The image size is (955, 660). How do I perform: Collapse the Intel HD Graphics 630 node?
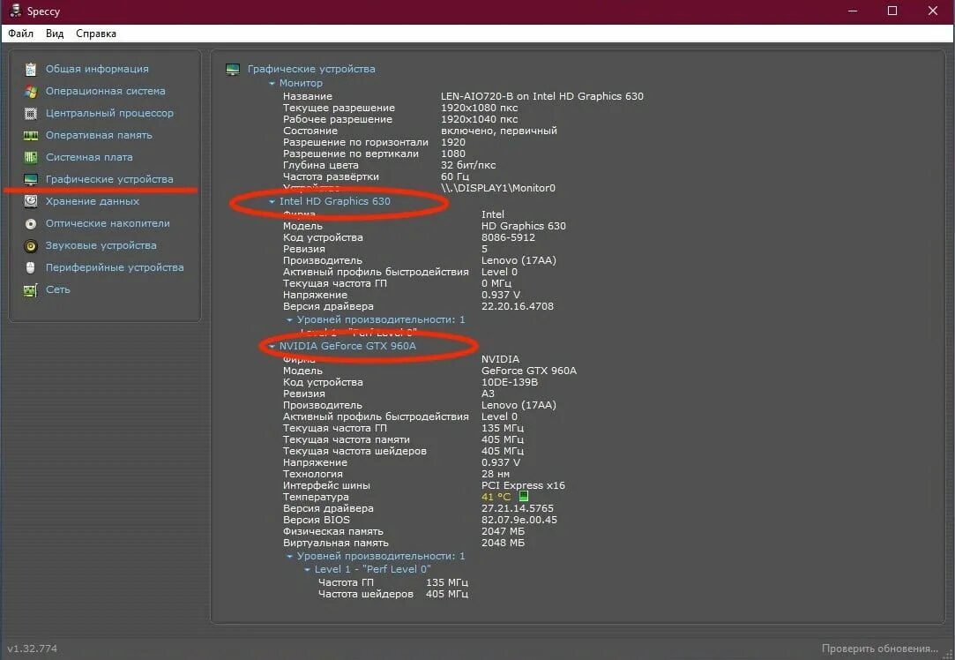272,202
